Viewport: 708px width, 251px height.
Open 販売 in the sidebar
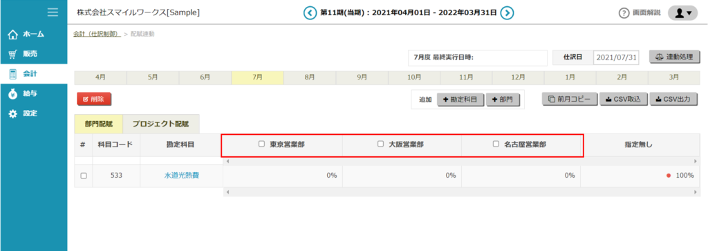pos(33,54)
